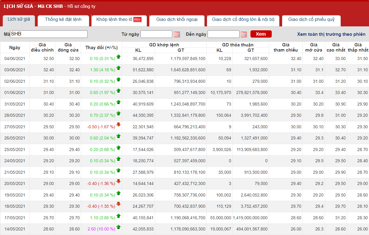Select the Lịch sử giá tab
369x235 pixels.
pos(19,19)
